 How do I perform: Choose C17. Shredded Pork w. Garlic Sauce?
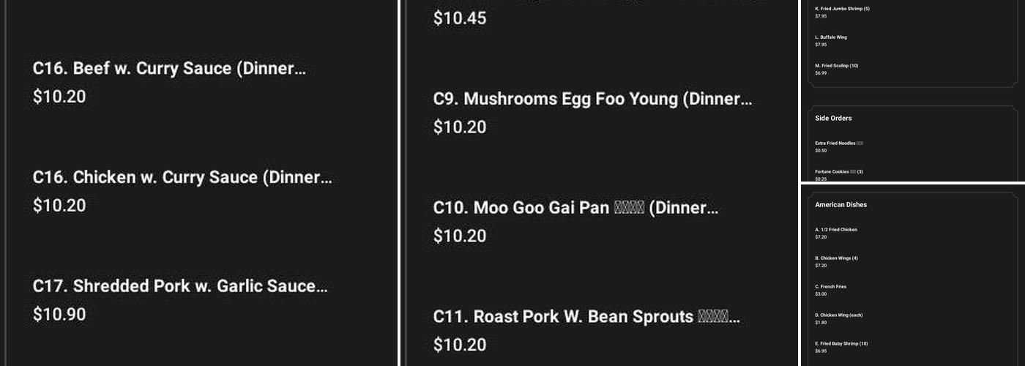click(180, 286)
